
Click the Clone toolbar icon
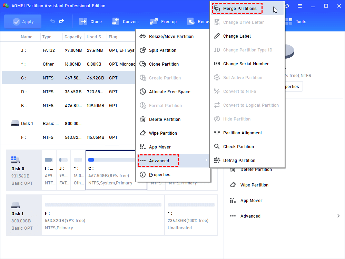click(x=83, y=21)
